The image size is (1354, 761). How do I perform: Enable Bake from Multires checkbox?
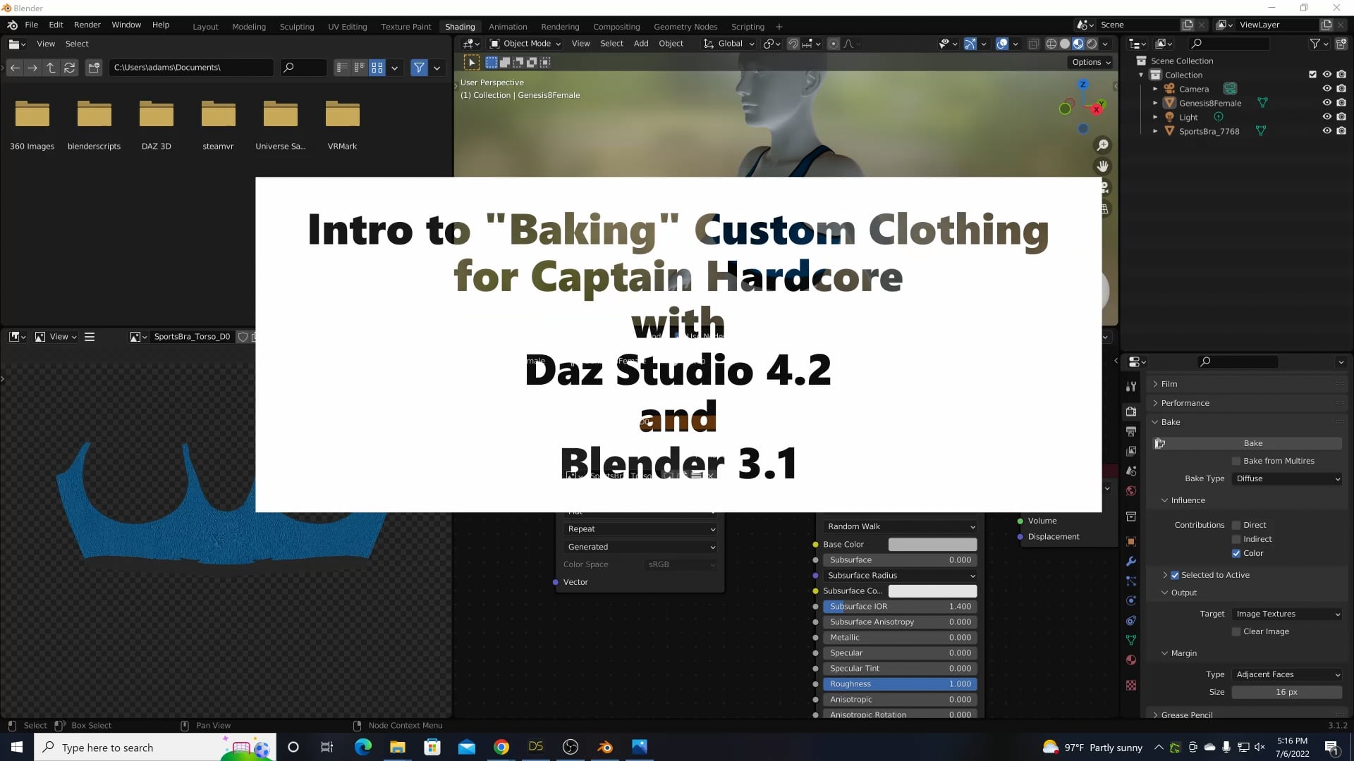tap(1236, 461)
